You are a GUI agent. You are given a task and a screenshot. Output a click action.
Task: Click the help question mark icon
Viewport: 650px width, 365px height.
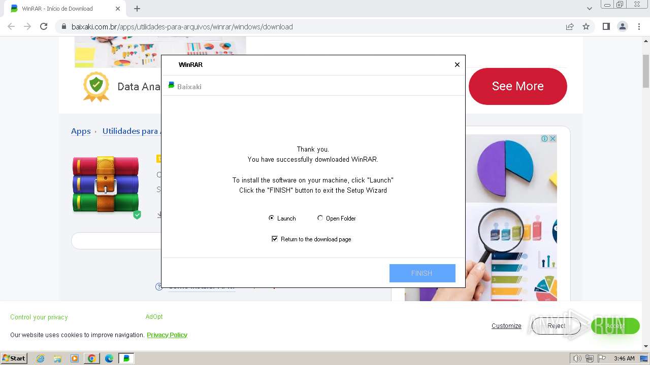159,287
